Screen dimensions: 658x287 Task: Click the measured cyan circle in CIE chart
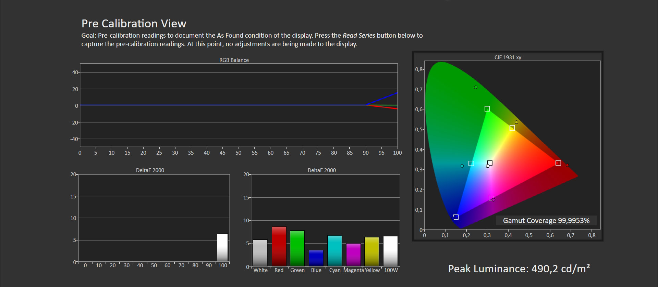pyautogui.click(x=462, y=166)
